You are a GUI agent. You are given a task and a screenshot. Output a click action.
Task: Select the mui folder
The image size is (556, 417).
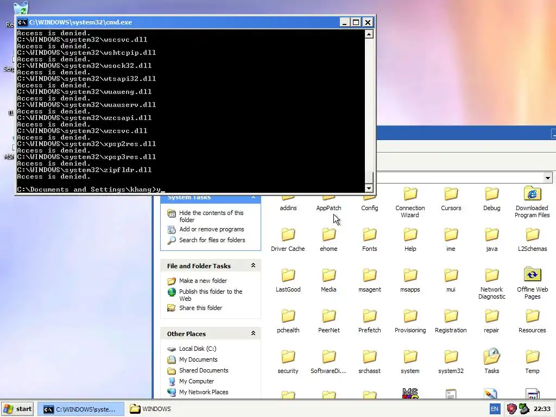(451, 281)
